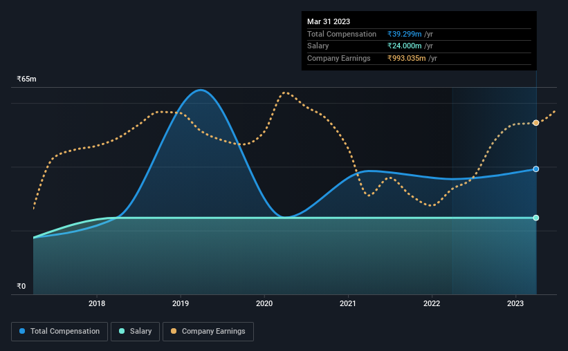Click the 2023 x-axis label
Image resolution: width=568 pixels, height=351 pixels.
(x=515, y=303)
